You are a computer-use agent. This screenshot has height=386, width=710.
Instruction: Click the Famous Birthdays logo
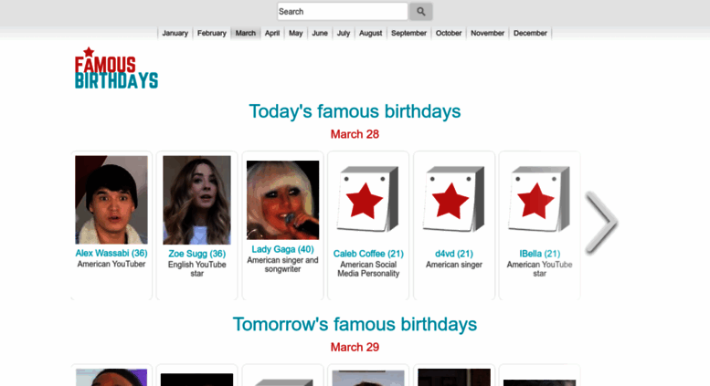[x=116, y=68]
